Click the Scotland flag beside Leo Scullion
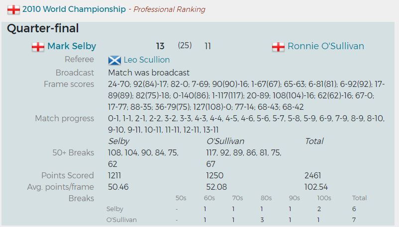This screenshot has width=399, height=227. 114,60
